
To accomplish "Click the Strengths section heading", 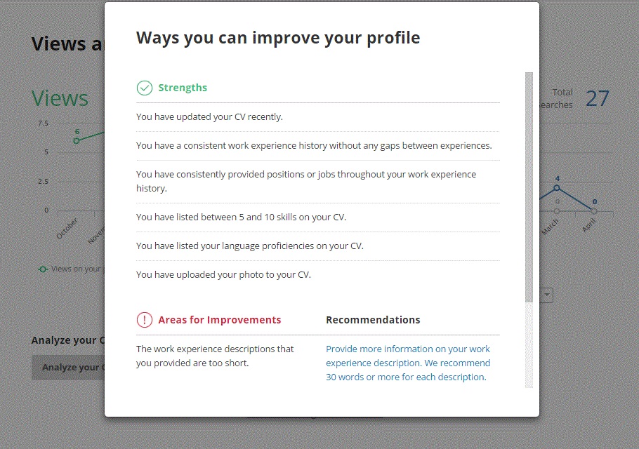I will tap(183, 88).
